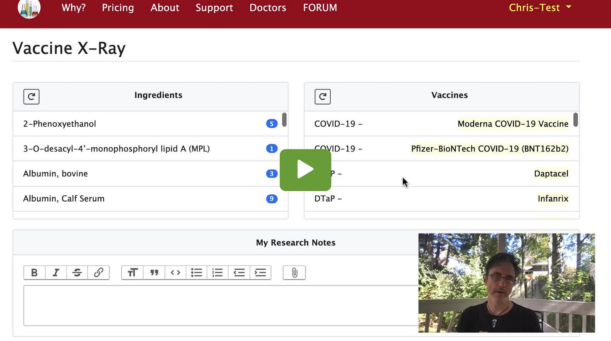
Task: Click the count badge 5 for 2-Phenoxyethanol
Action: (x=272, y=124)
